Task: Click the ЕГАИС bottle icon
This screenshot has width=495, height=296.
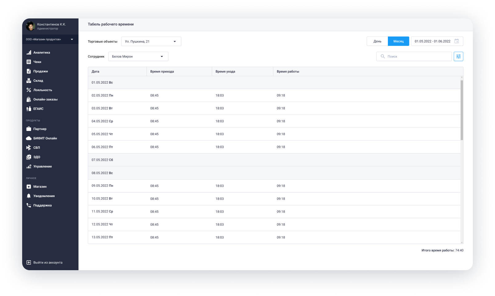Action: (29, 109)
